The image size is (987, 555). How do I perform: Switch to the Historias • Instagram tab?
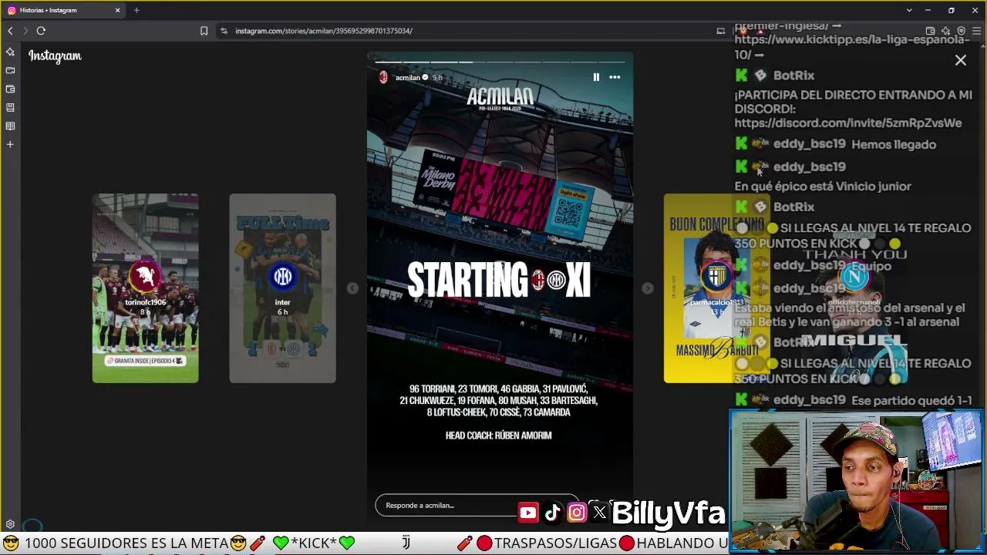(x=64, y=10)
